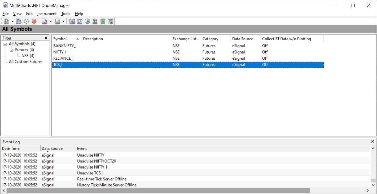
Task: Select All Symbols (4) in the filter tree
Action: 22,44
